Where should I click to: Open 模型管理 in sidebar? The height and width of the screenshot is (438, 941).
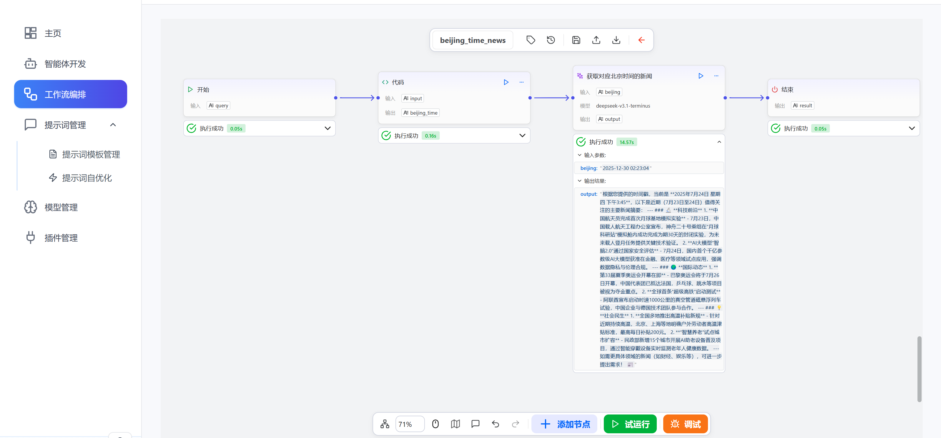tap(61, 207)
